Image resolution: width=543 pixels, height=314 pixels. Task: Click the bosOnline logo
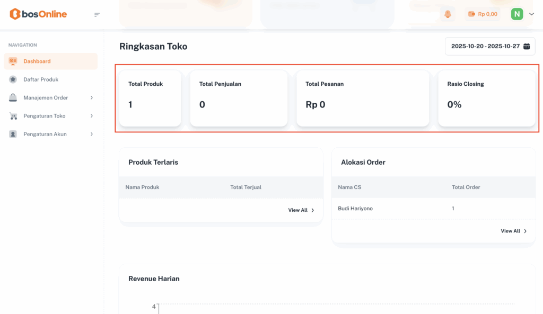pyautogui.click(x=38, y=14)
